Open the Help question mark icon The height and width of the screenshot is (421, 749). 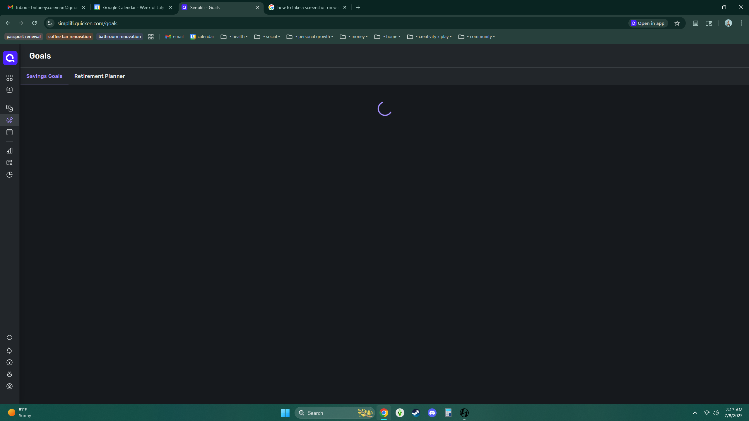click(x=9, y=362)
